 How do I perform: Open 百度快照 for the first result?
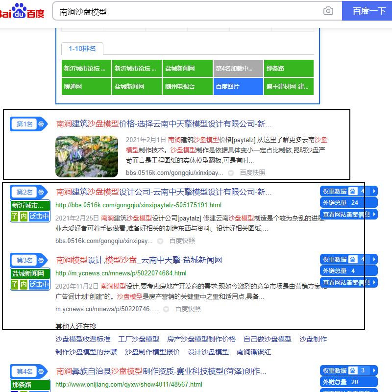point(252,173)
